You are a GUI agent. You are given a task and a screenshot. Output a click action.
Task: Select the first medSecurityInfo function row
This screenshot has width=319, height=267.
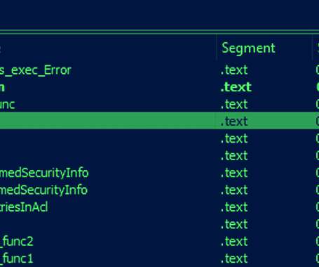click(x=159, y=173)
